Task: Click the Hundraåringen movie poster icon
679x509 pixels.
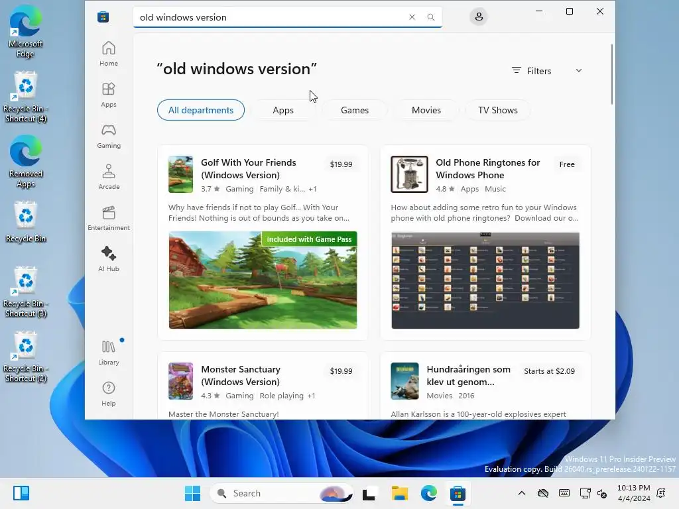Action: [404, 381]
